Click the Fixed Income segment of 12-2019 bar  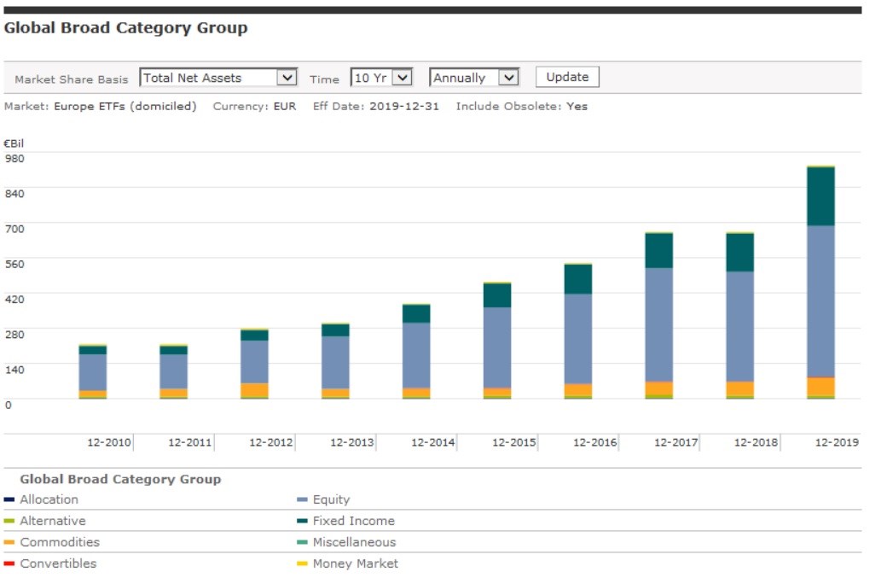(820, 196)
